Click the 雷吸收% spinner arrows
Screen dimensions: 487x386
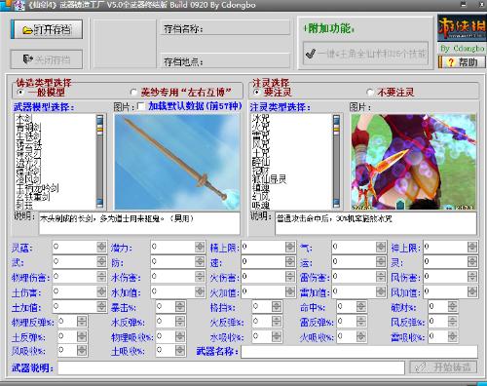point(453,336)
